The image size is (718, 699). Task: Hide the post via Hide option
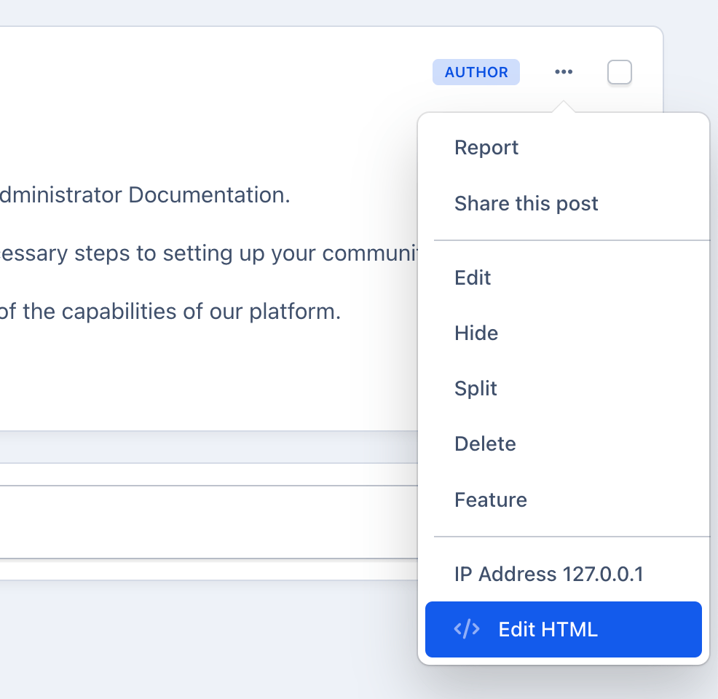click(476, 333)
